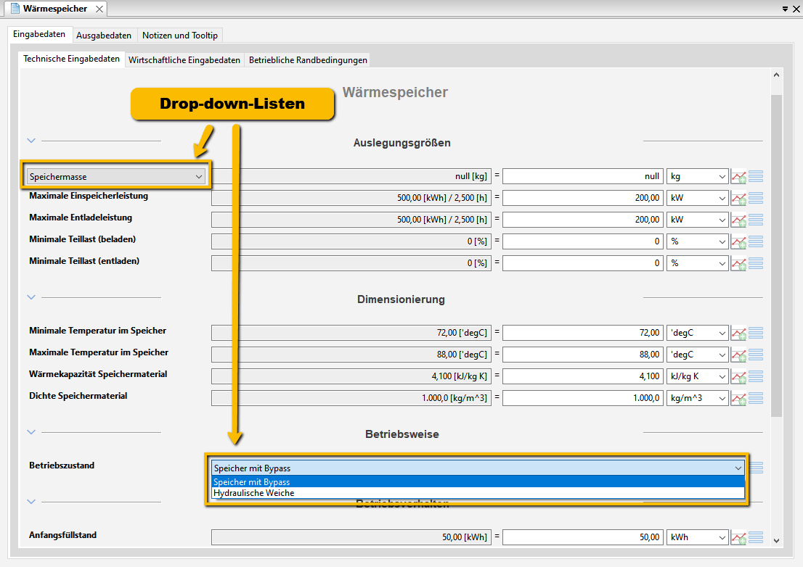Click the list icon for Maximale Temperatur im Speicher
This screenshot has height=567, width=803.
756,355
